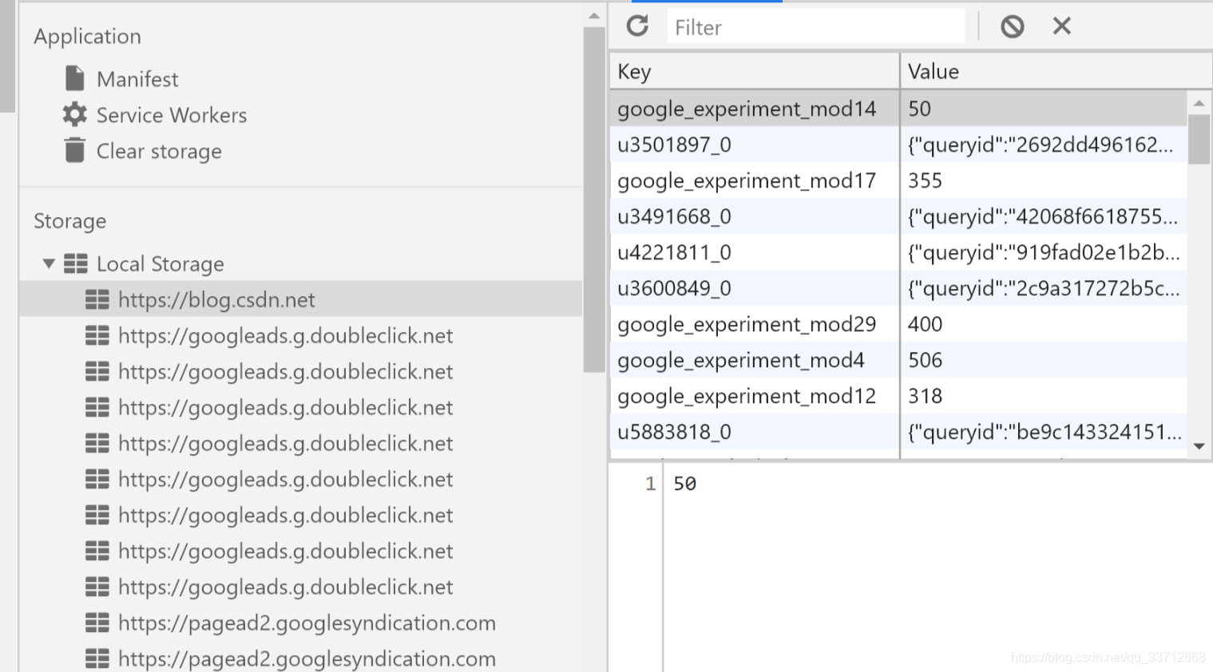Collapse the Local Storage tree node

[x=48, y=263]
